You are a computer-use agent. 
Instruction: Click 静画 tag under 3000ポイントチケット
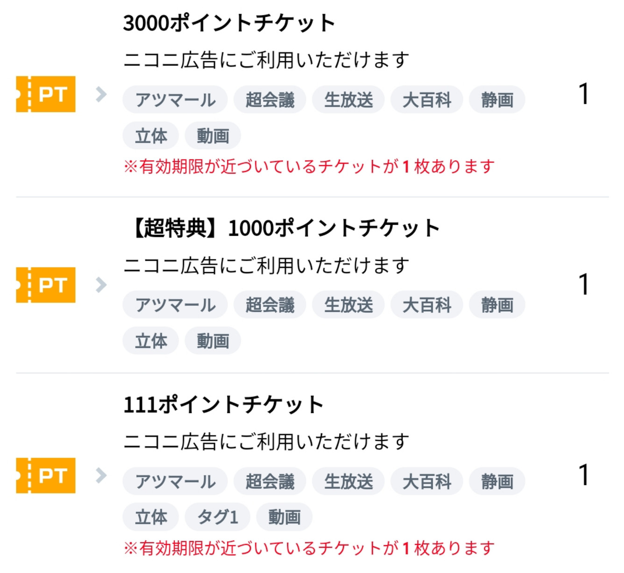pyautogui.click(x=497, y=100)
